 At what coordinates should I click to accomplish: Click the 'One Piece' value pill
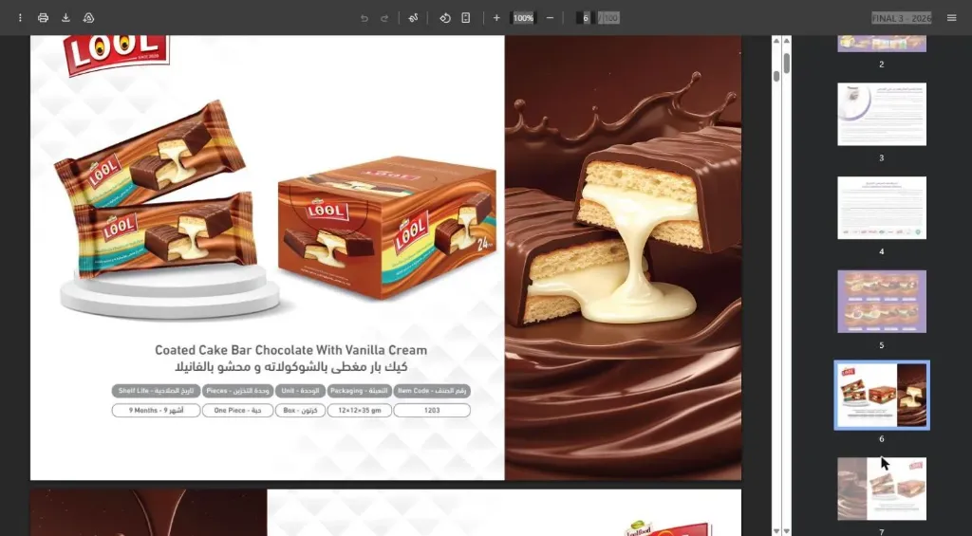tap(237, 410)
